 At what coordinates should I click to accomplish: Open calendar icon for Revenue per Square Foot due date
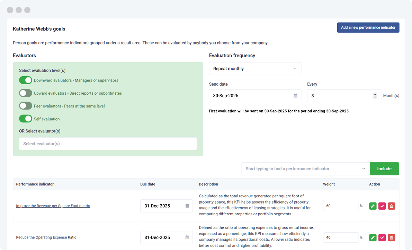[x=187, y=206]
